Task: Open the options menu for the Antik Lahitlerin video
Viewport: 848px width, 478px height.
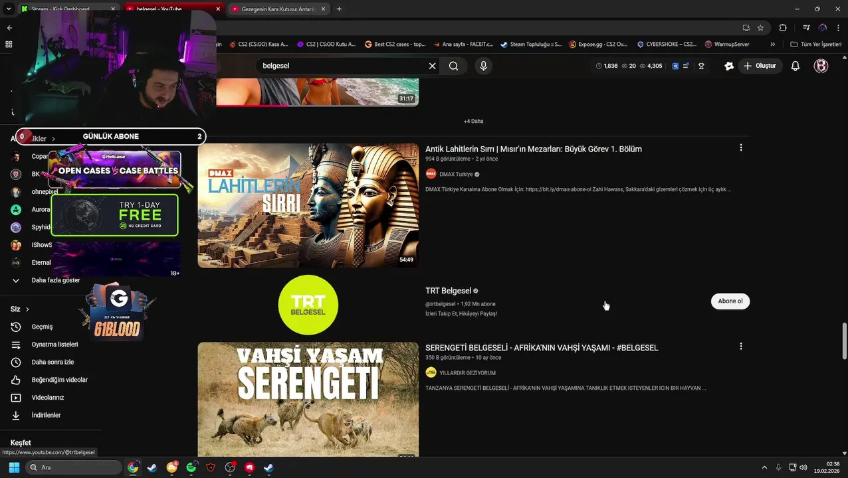Action: (741, 147)
